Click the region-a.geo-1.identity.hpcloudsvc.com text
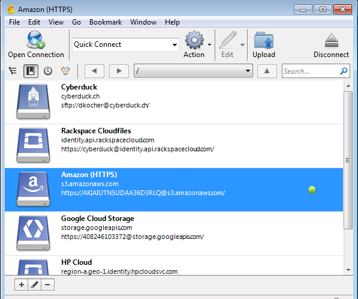Image resolution: width=358 pixels, height=299 pixels. 119,271
